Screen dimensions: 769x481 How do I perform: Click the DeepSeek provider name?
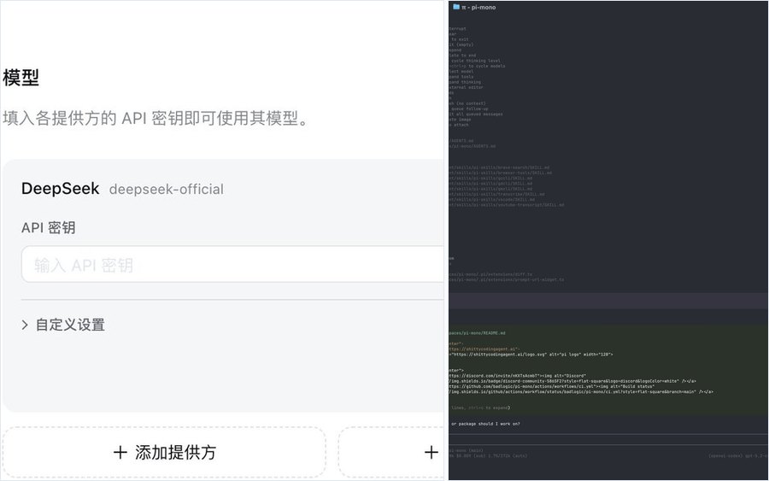coord(61,188)
